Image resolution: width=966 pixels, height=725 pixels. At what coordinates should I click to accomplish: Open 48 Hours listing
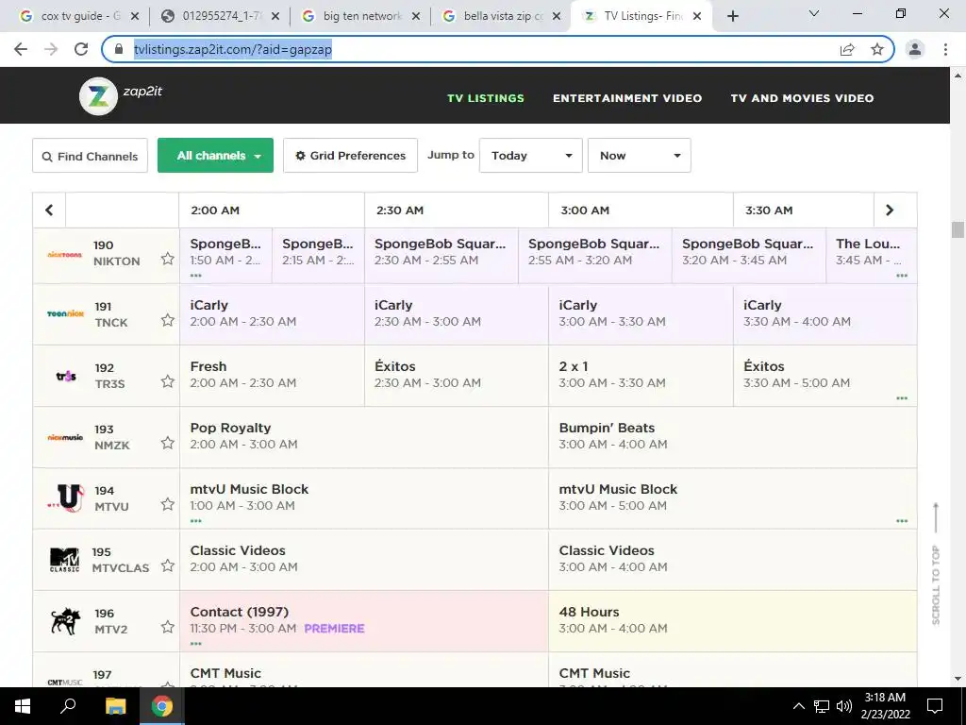pos(732,621)
